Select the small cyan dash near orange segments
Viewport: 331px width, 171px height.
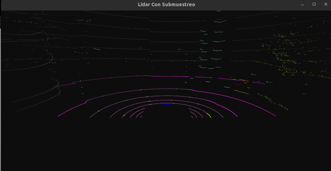[227, 87]
